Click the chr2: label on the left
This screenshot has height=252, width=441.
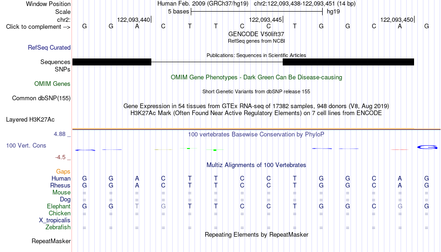pyautogui.click(x=64, y=19)
